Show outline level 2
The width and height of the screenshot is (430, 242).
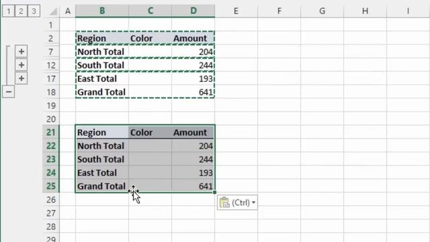[x=21, y=11]
